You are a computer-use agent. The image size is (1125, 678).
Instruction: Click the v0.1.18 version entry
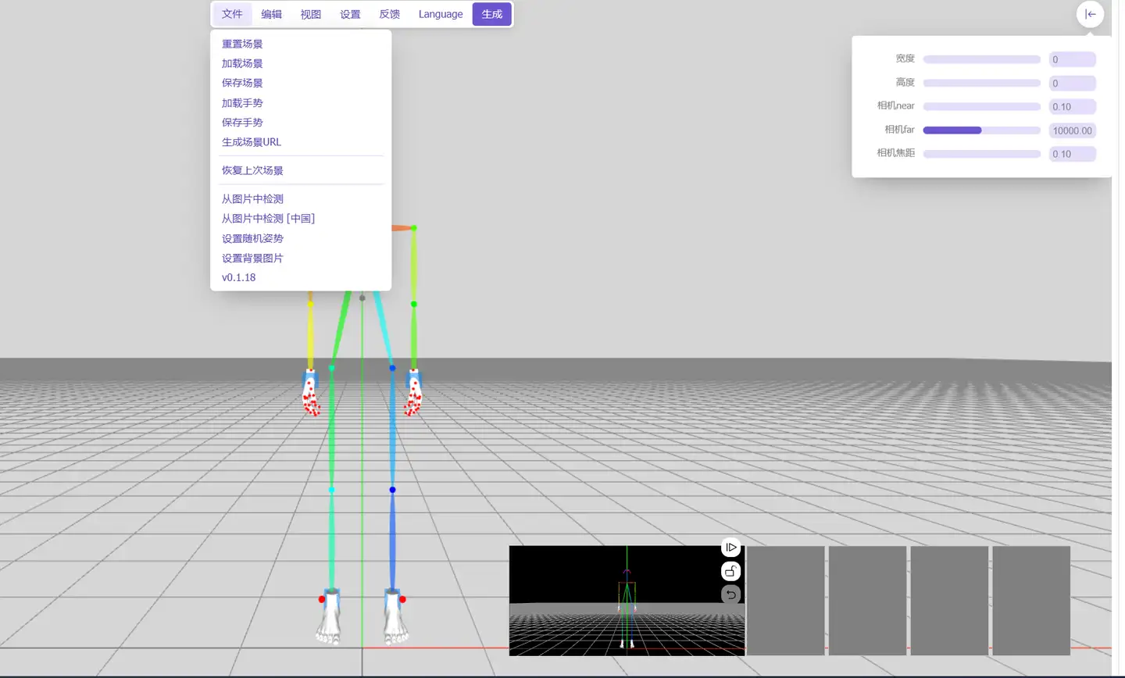click(238, 277)
